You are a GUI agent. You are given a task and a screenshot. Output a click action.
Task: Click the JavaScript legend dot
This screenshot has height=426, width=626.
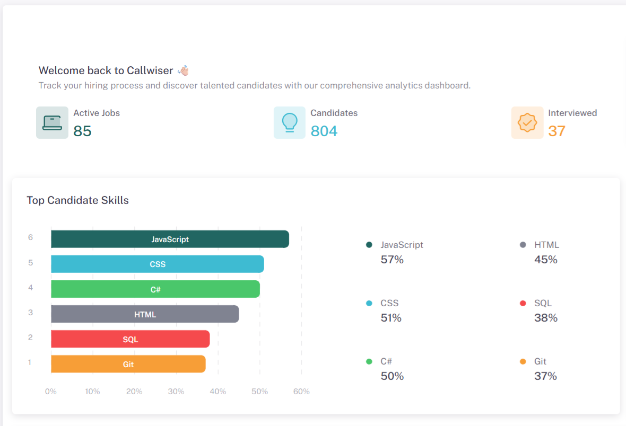tap(370, 245)
